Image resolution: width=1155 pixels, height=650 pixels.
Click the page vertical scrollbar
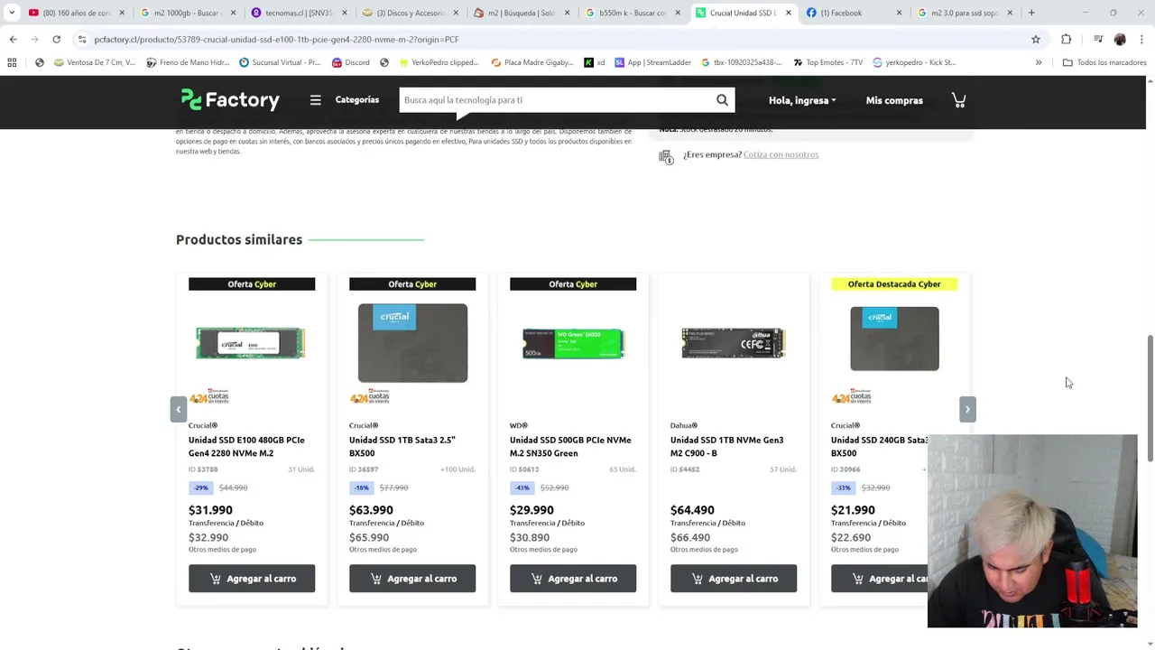pyautogui.click(x=1150, y=397)
